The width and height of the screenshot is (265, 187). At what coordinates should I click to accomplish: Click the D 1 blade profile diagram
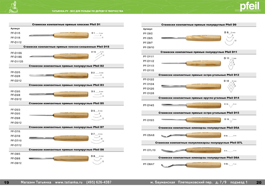tap(98, 35)
